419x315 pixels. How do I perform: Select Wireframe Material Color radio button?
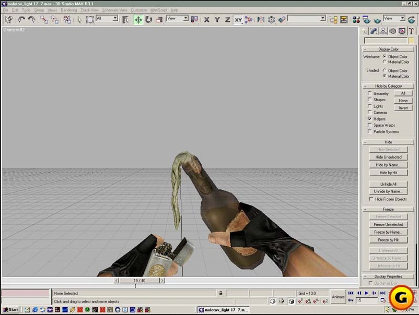click(385, 62)
